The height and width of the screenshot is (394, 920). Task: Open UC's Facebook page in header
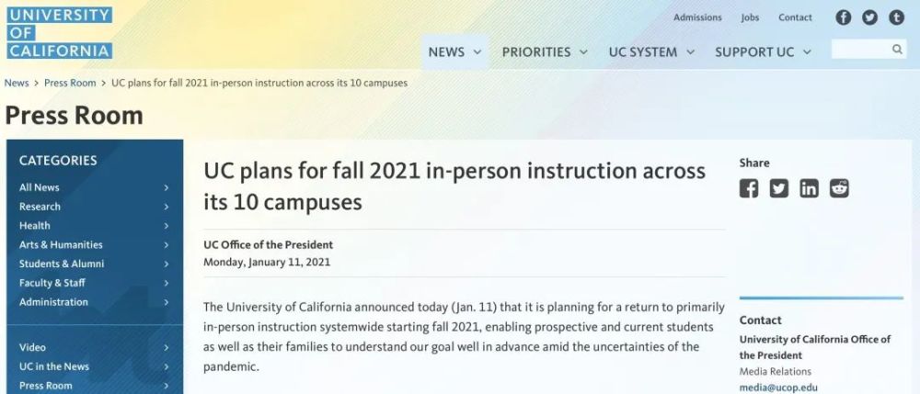point(843,17)
